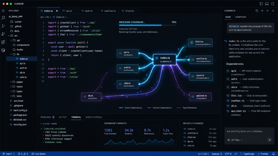The image size is (278, 156).
Task: Open chat history clock icon
Action: coord(257,11)
